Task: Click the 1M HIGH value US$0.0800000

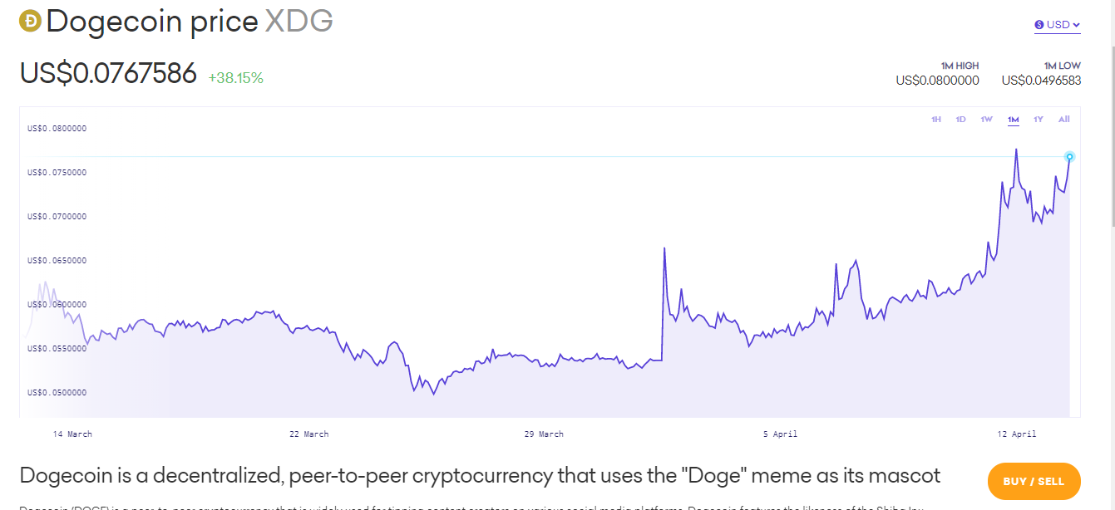Action: (x=937, y=81)
